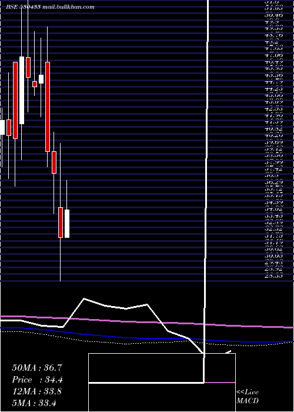This screenshot has width=294, height=412.
Task: Select the 34.02 price axis label
Action: coord(274,209)
